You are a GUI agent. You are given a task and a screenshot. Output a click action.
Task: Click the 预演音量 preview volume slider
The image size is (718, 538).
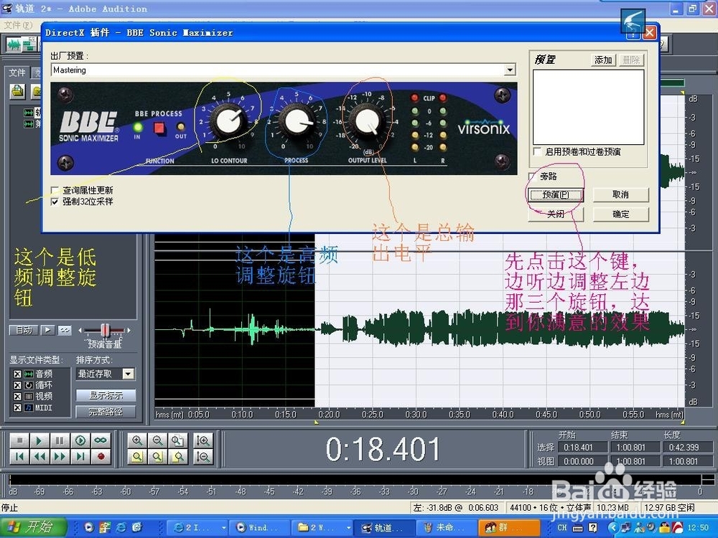106,330
